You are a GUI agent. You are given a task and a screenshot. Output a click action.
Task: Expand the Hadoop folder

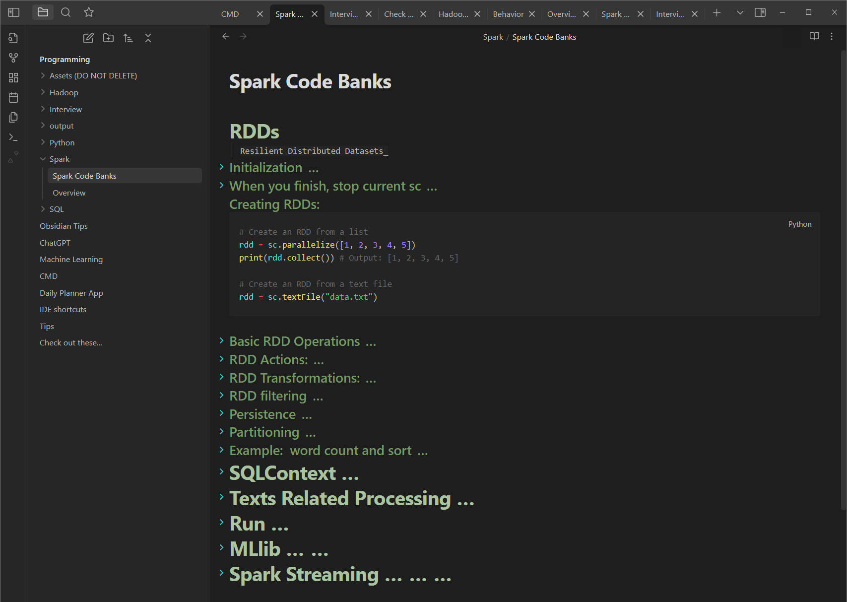pyautogui.click(x=64, y=92)
